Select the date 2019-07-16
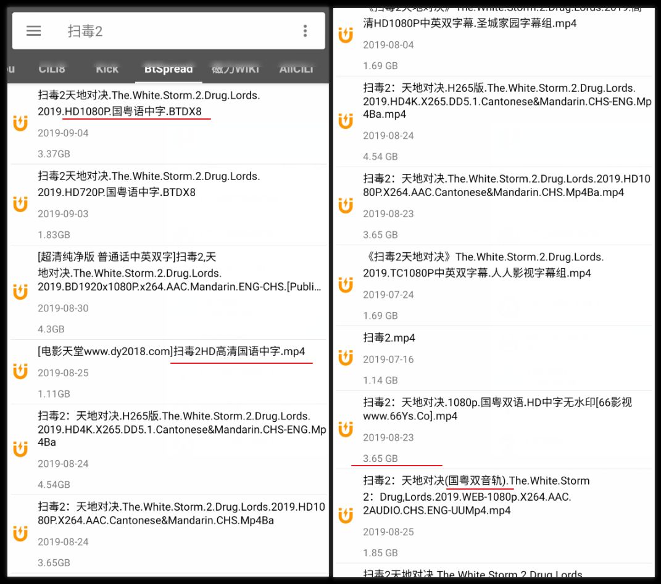661x584 pixels. tap(388, 360)
